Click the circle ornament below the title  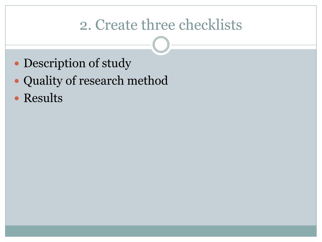pos(161,45)
